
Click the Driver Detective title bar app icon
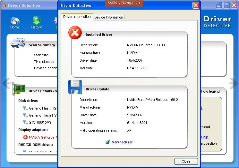[4, 5]
